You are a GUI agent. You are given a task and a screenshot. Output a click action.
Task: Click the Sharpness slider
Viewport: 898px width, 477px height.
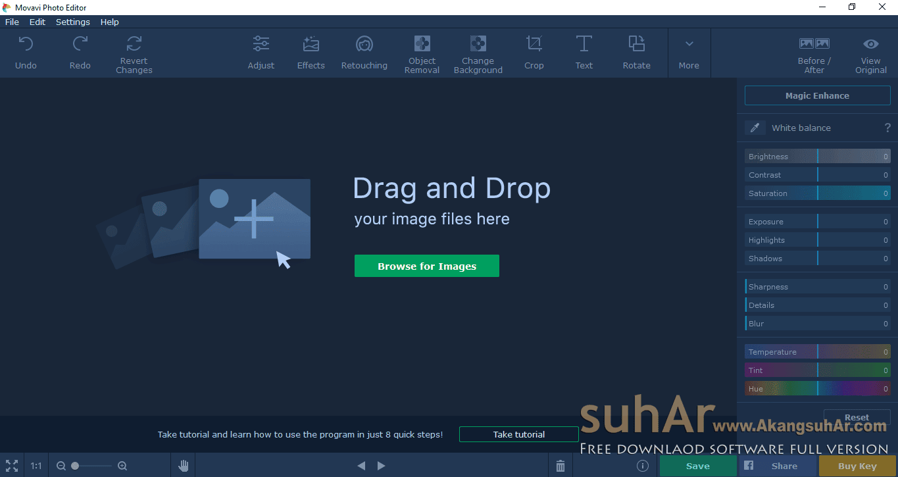point(818,287)
